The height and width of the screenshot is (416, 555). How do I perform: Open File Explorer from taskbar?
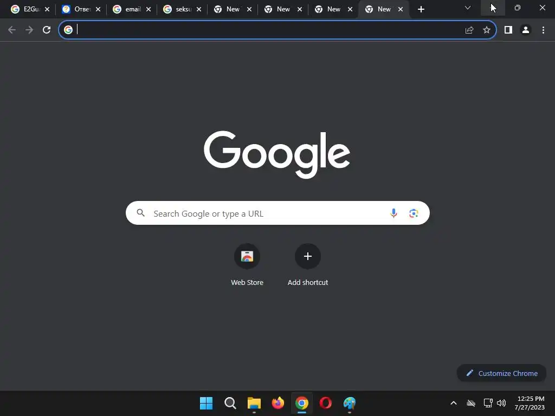254,403
